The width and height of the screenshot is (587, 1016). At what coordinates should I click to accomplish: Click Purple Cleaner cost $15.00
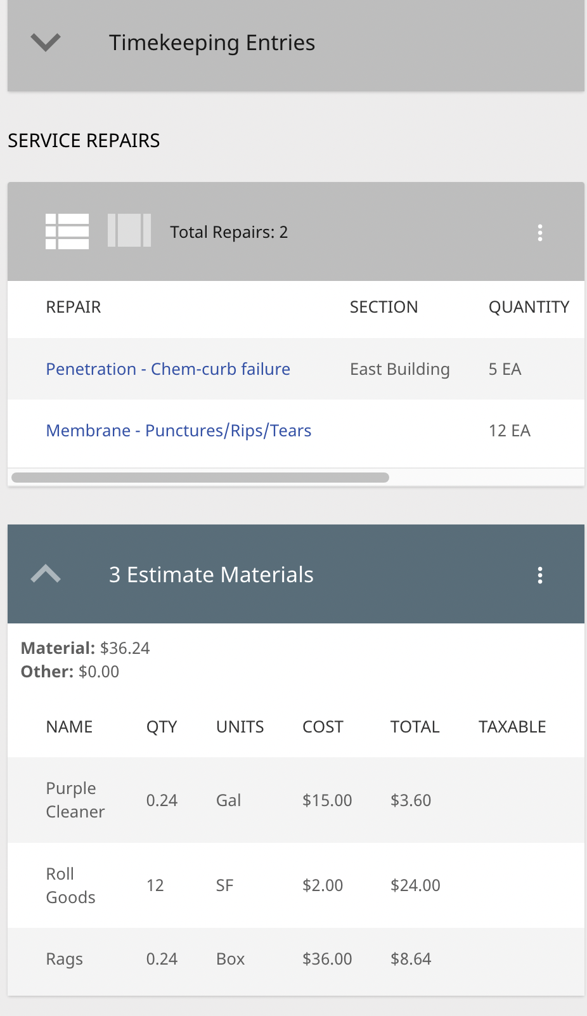327,800
